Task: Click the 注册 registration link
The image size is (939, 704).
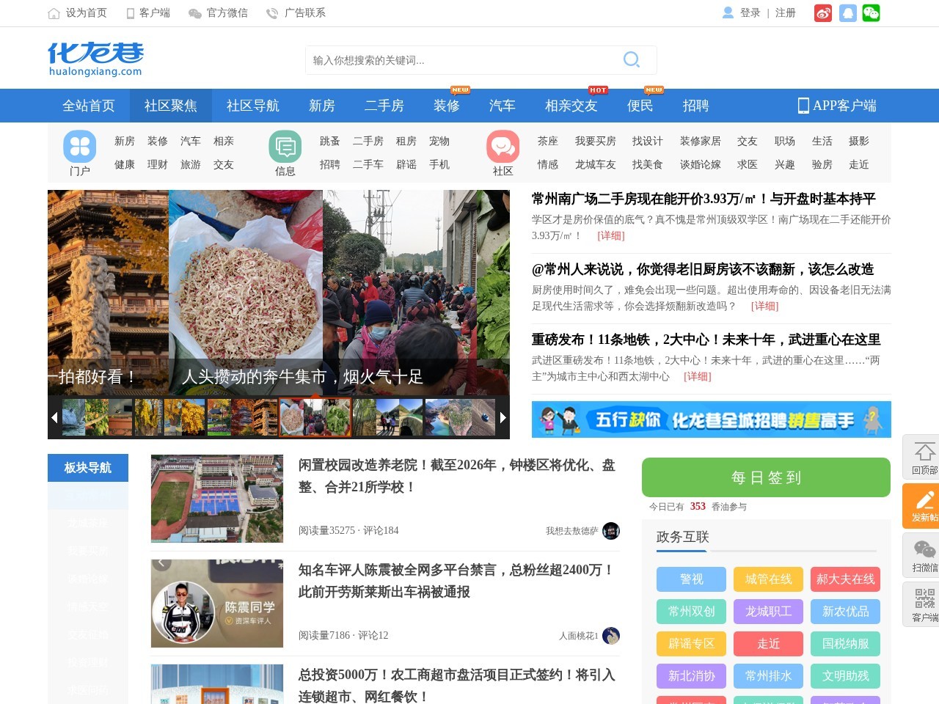Action: pyautogui.click(x=784, y=12)
